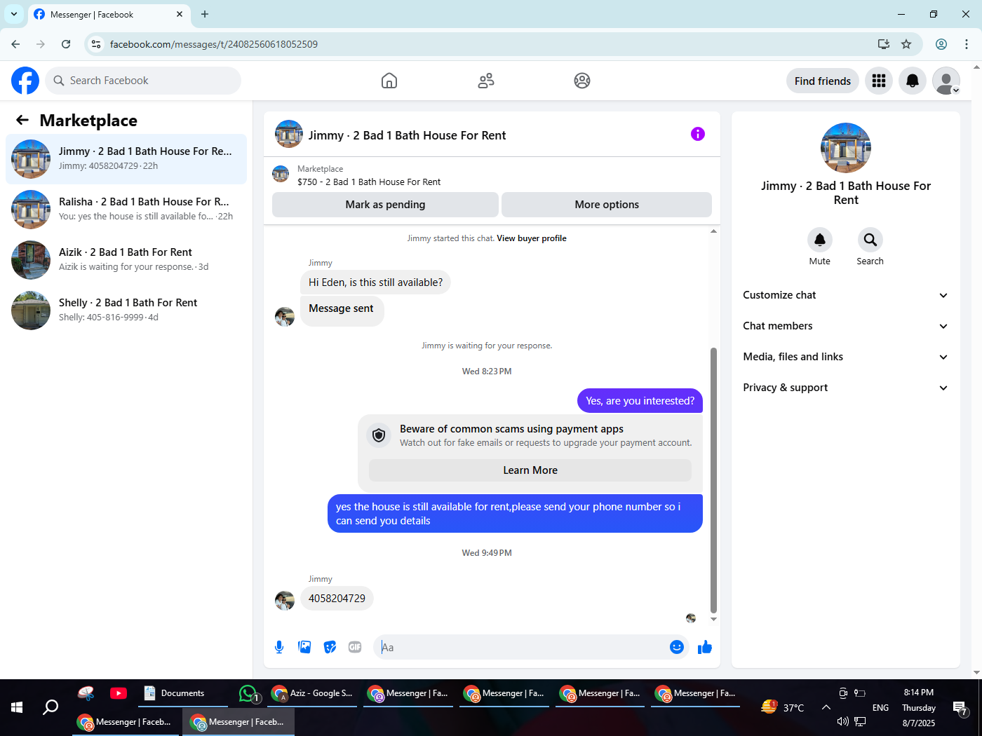Open the $750 Marketplace listing link
This screenshot has height=736, width=982.
pos(369,182)
